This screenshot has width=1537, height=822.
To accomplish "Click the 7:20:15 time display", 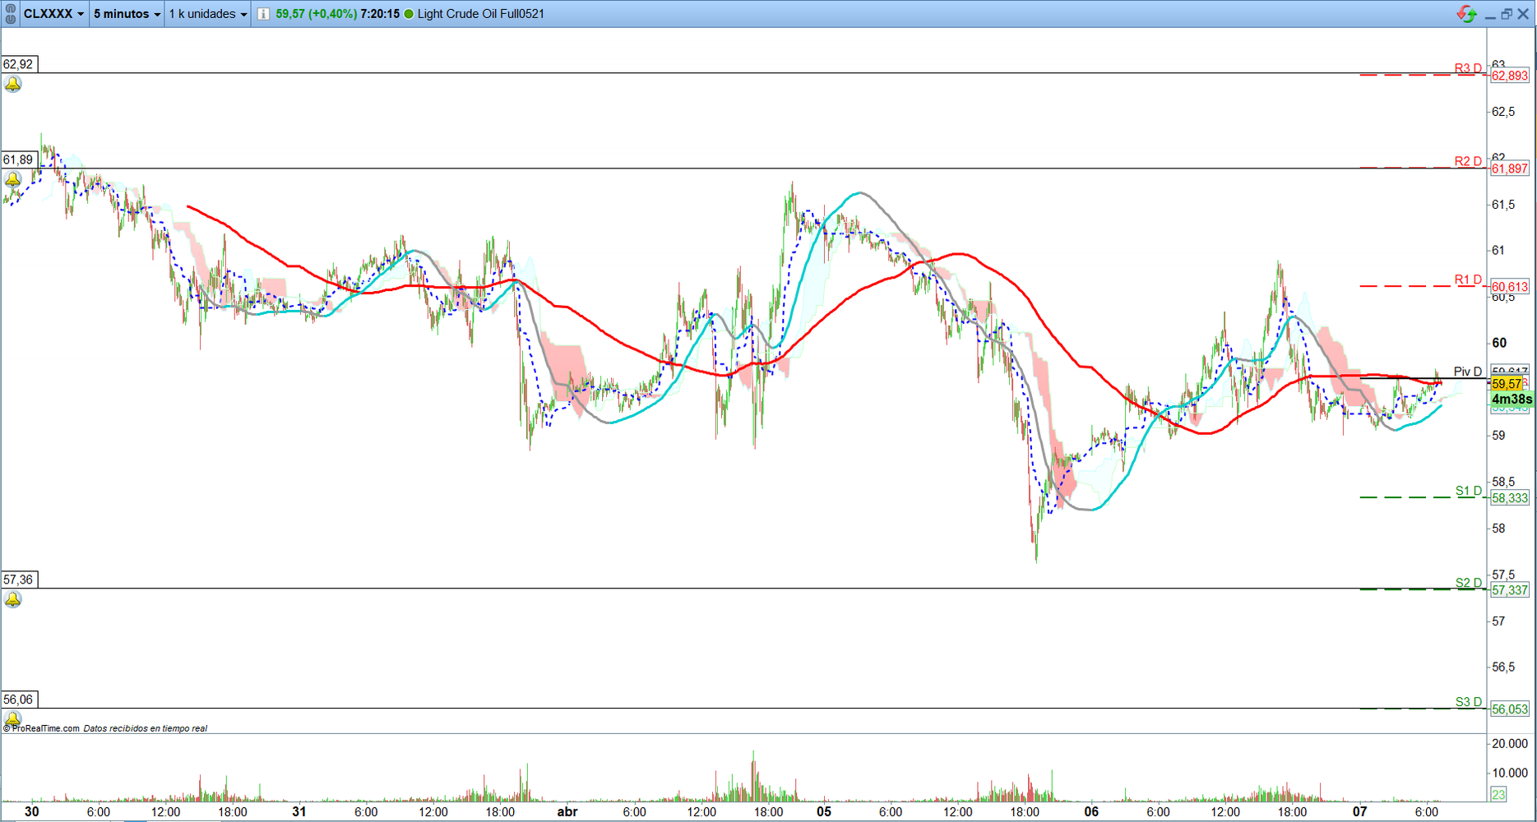I will [380, 14].
